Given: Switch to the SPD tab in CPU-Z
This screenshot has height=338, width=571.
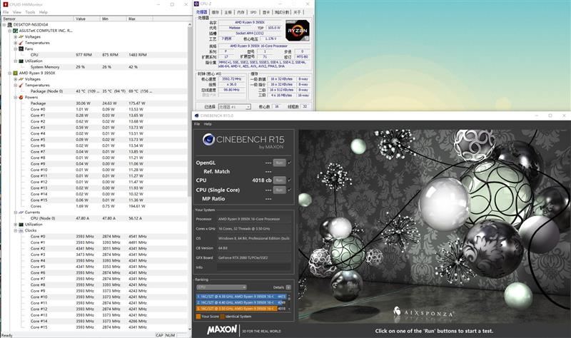Looking at the screenshot, I should coord(253,12).
